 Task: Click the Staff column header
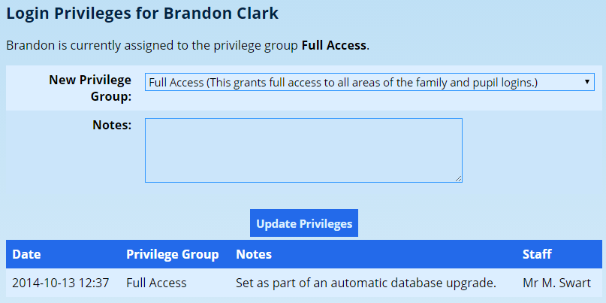(x=537, y=254)
